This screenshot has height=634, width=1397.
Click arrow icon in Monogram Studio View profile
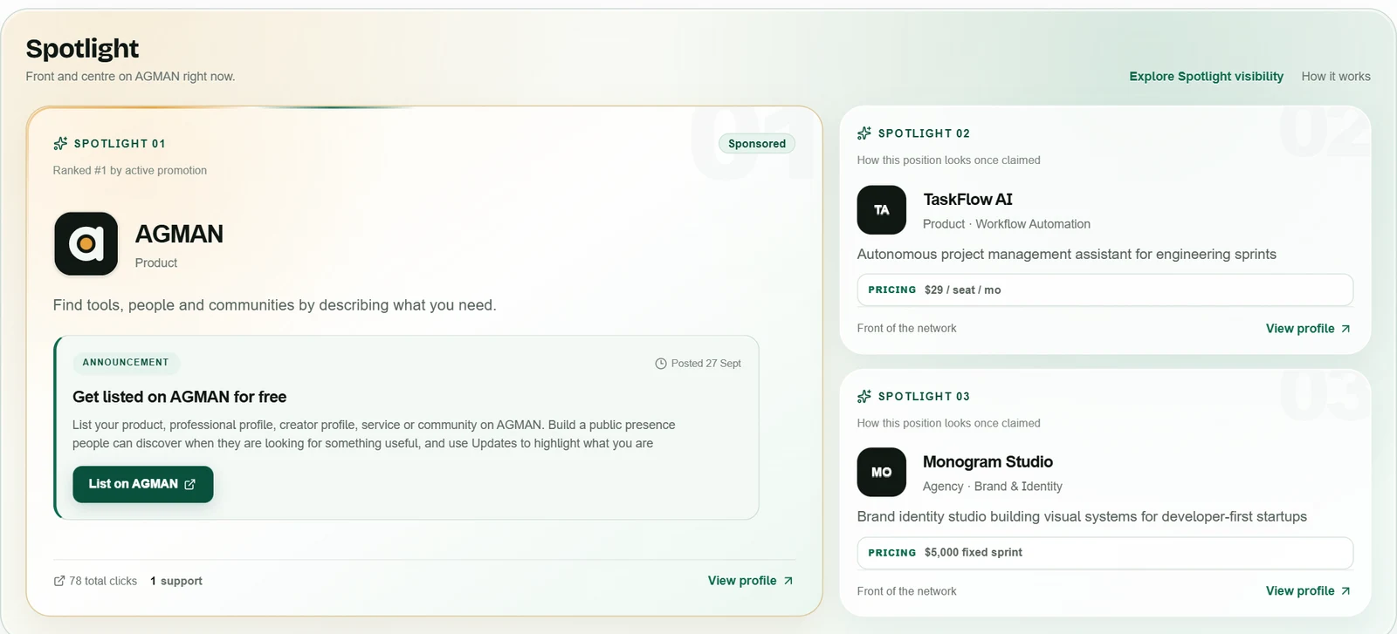1345,591
